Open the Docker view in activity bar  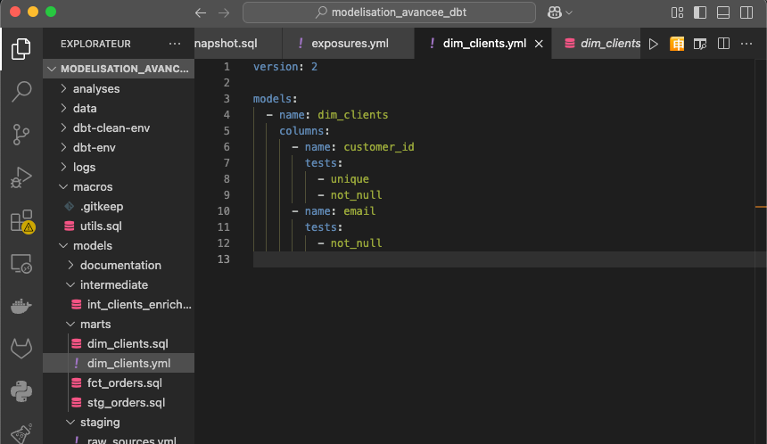21,306
